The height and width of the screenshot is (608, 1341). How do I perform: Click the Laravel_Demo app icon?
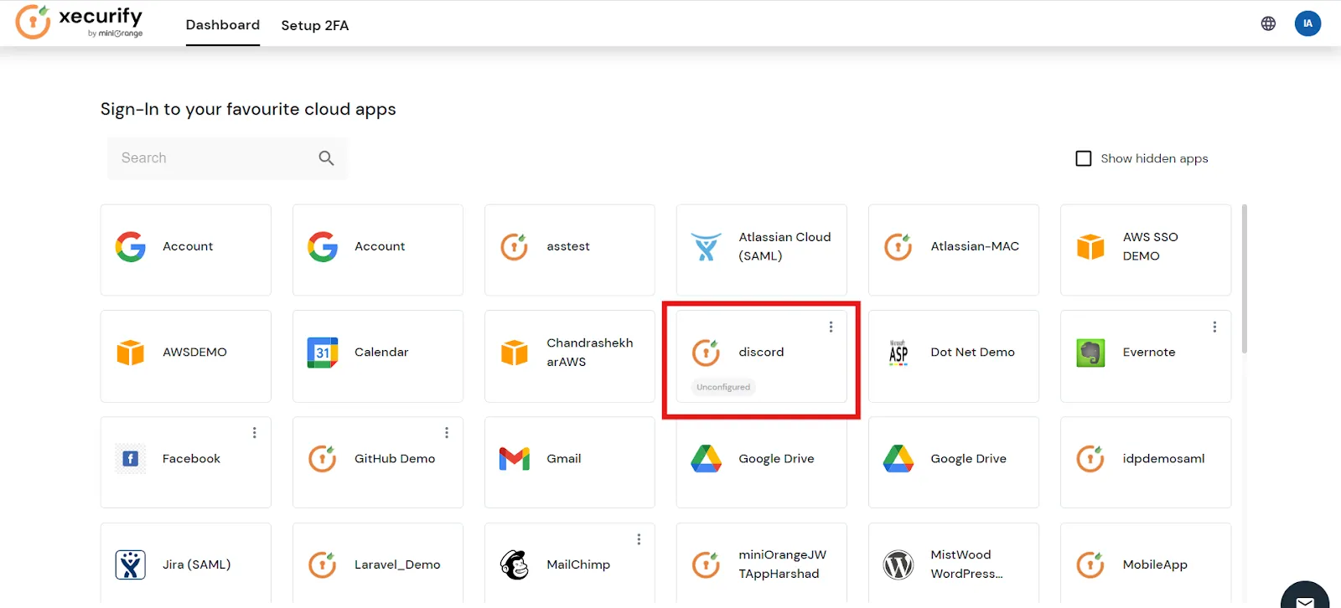(323, 565)
